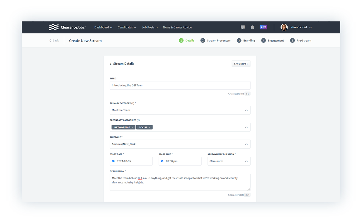Open the Candidates menu
Viewport: 362px width, 223px height.
127,27
